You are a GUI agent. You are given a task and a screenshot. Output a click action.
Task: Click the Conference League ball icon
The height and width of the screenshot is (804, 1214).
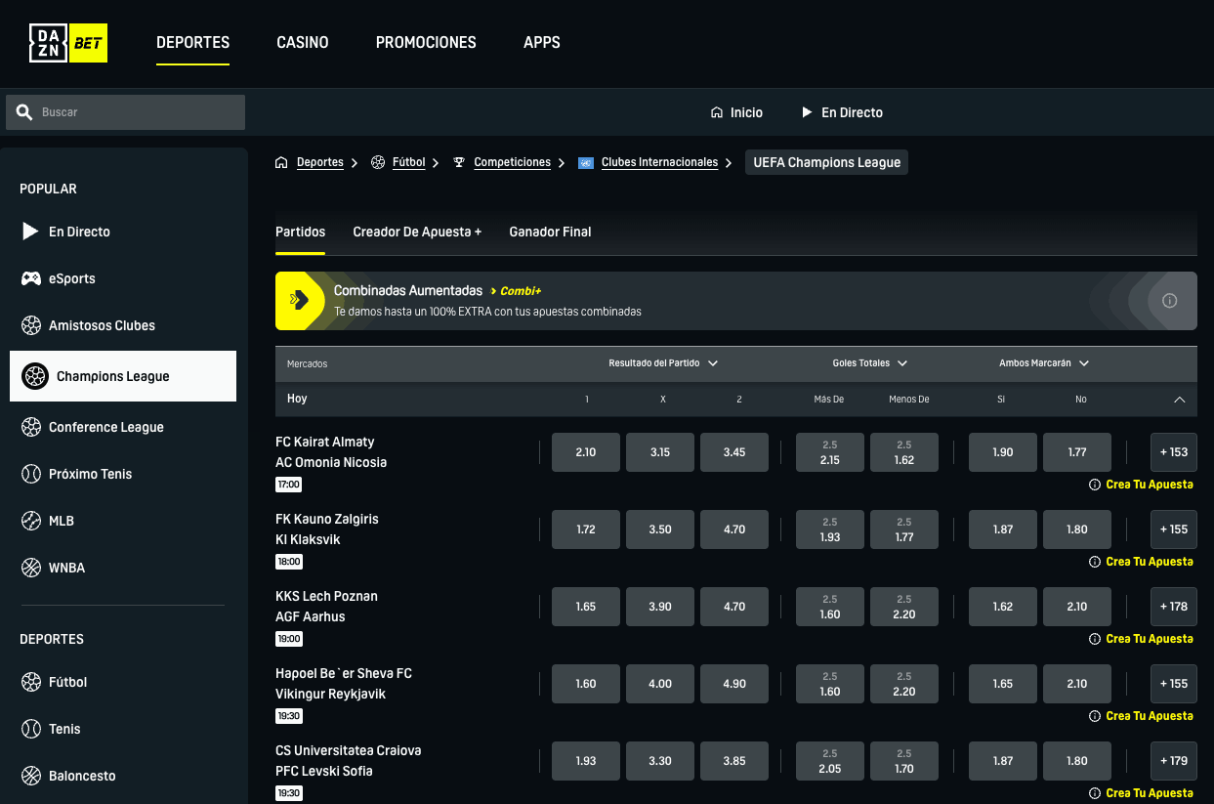31,427
